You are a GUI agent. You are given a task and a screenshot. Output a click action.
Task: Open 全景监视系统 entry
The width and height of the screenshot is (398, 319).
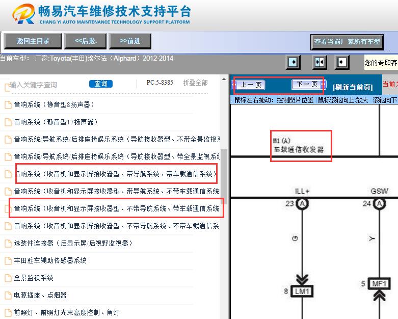[34, 278]
